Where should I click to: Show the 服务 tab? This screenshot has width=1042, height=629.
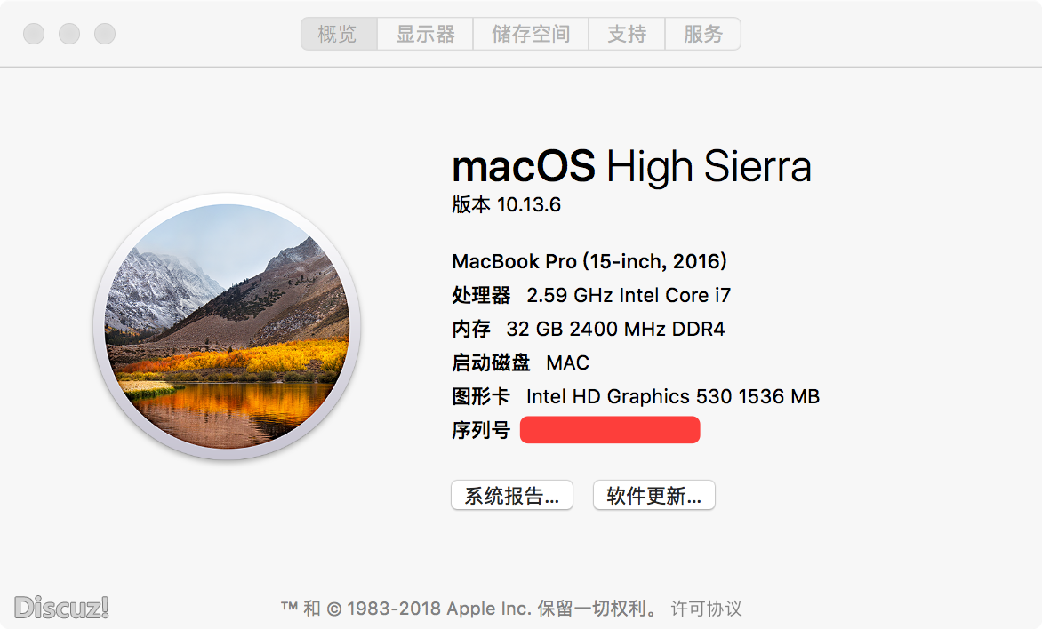click(x=703, y=35)
